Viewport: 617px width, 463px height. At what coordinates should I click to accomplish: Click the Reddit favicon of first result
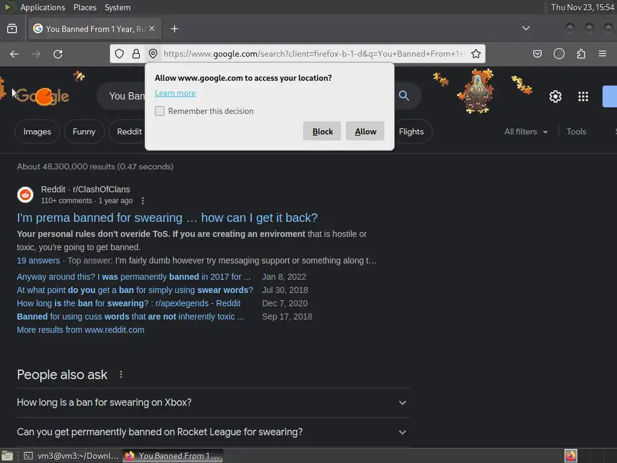tap(25, 195)
